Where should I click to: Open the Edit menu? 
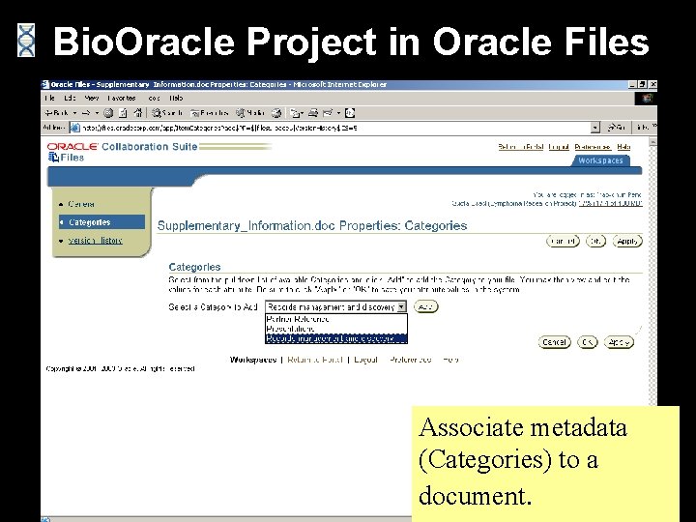[x=70, y=98]
